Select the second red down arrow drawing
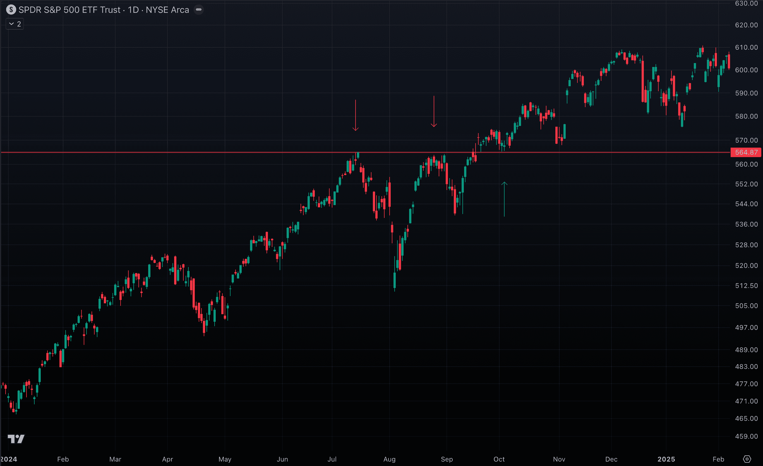This screenshot has width=763, height=466. pos(434,111)
